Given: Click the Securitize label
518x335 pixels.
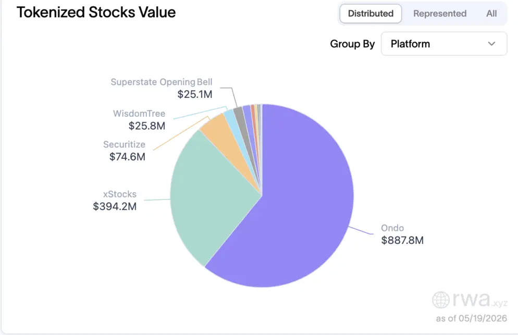Looking at the screenshot, I should click(x=124, y=144).
